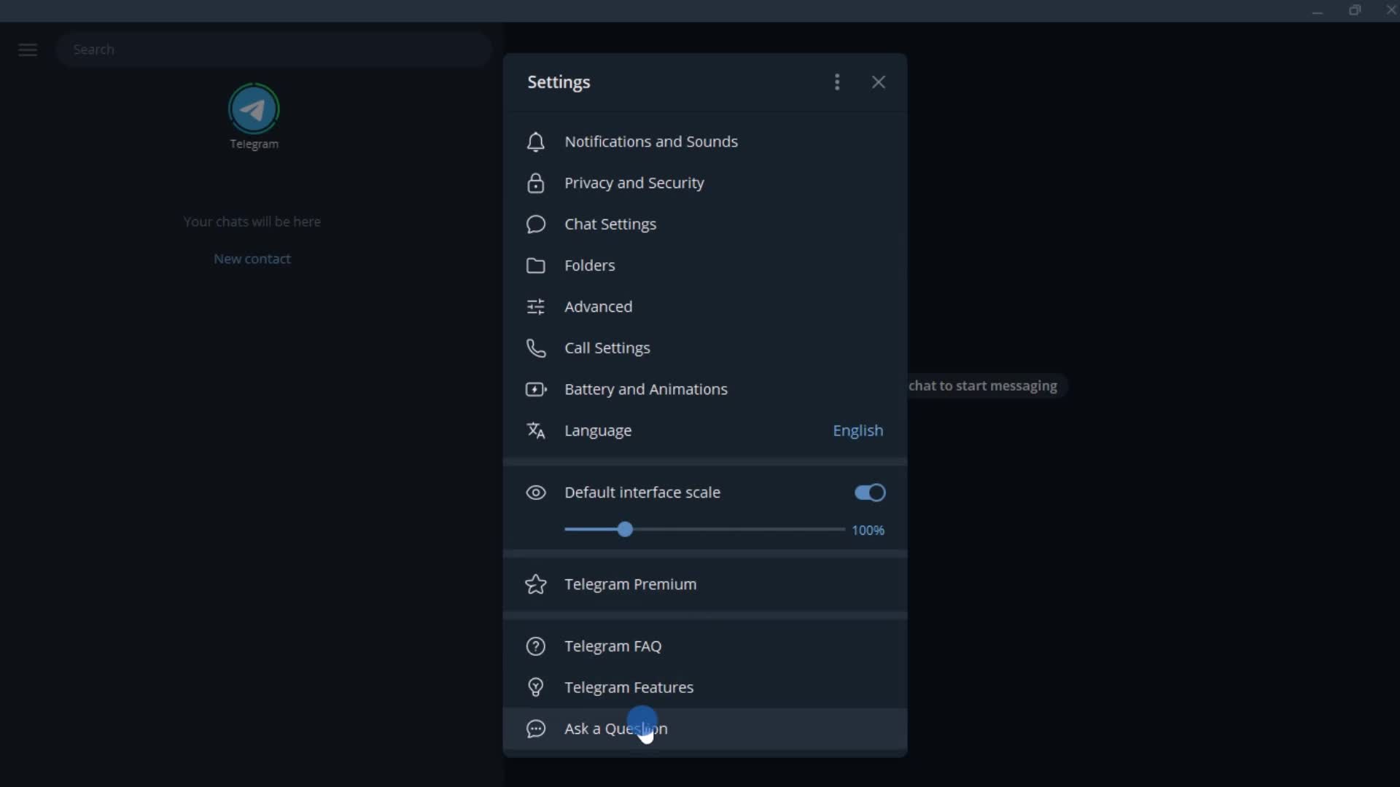Open Notifications and Sounds settings
This screenshot has width=1400, height=787.
(705, 141)
